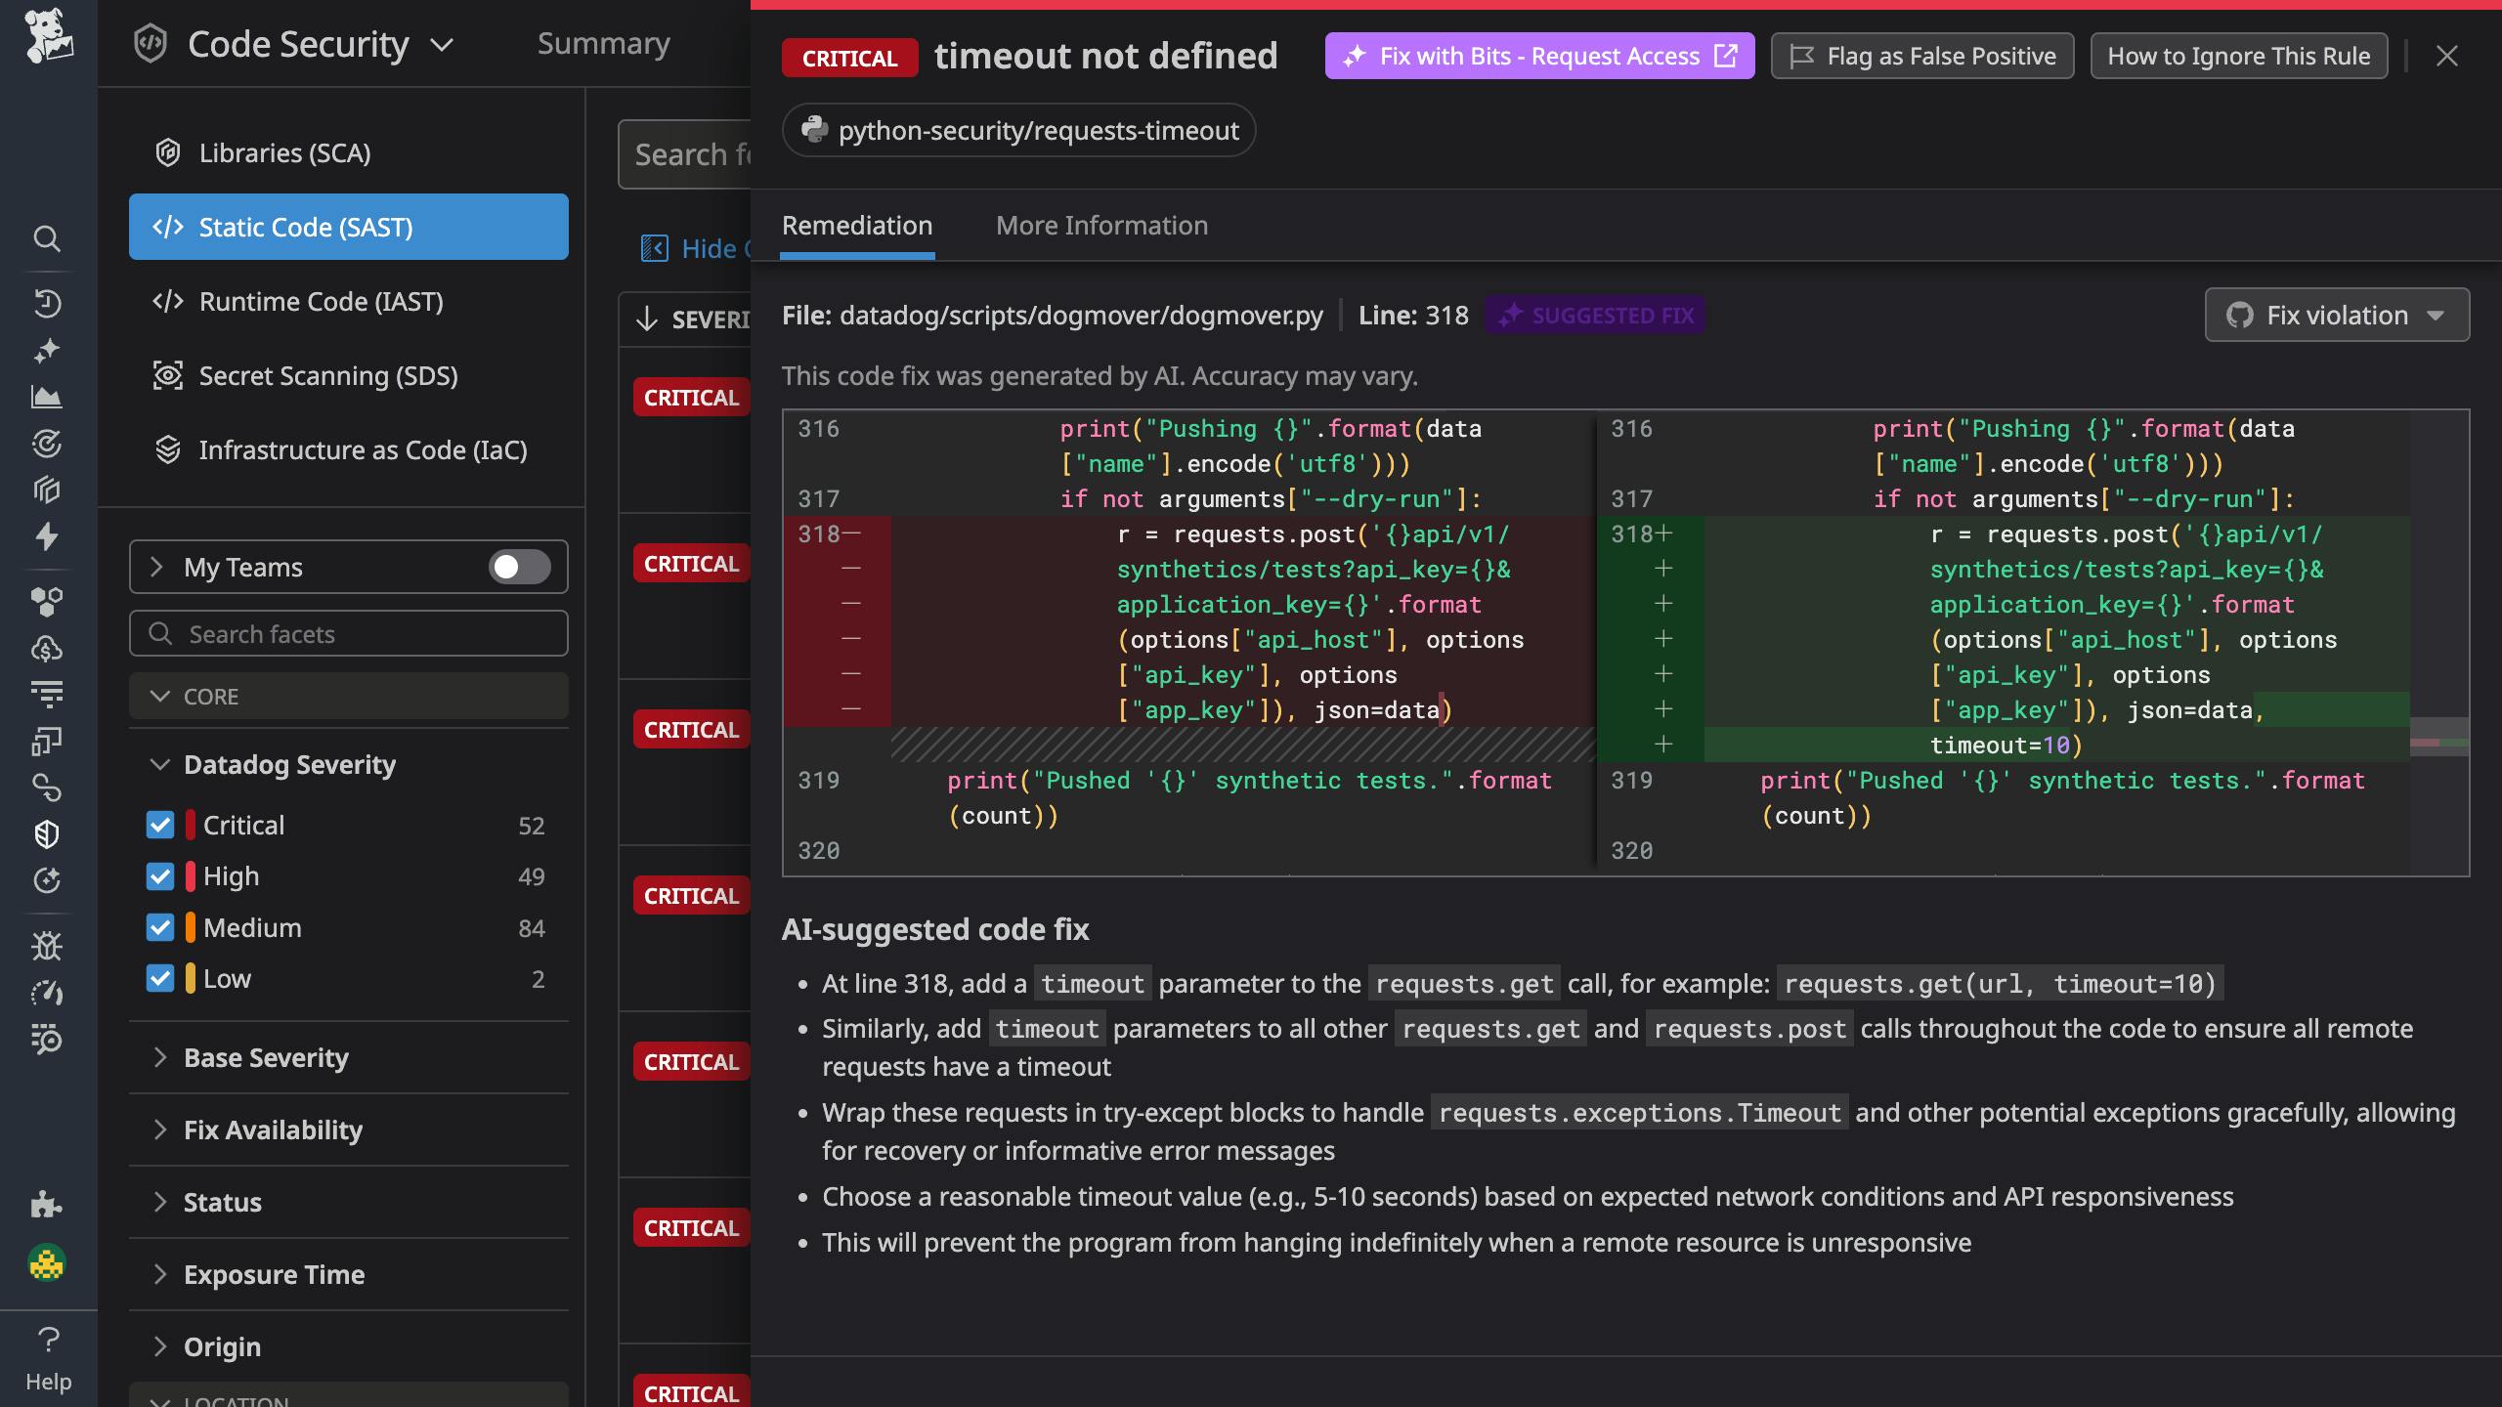Select the Security shield icon in the sidebar

[47, 833]
